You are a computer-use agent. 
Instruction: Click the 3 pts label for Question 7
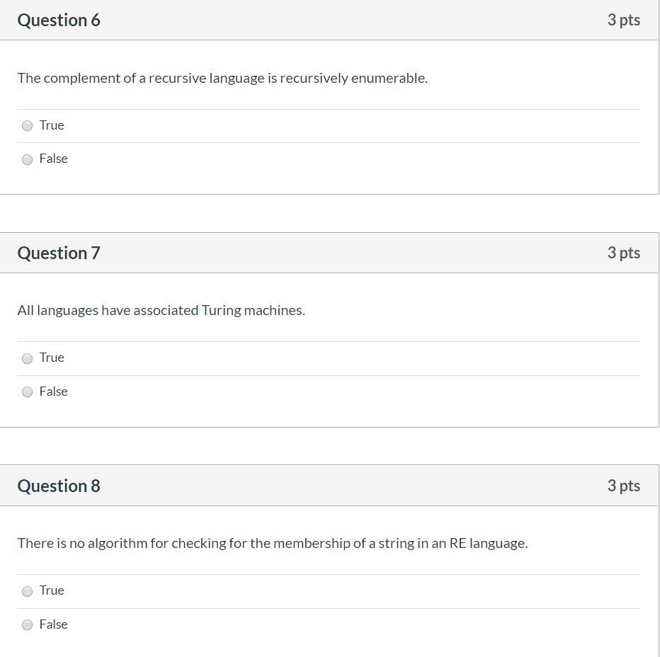pos(624,253)
